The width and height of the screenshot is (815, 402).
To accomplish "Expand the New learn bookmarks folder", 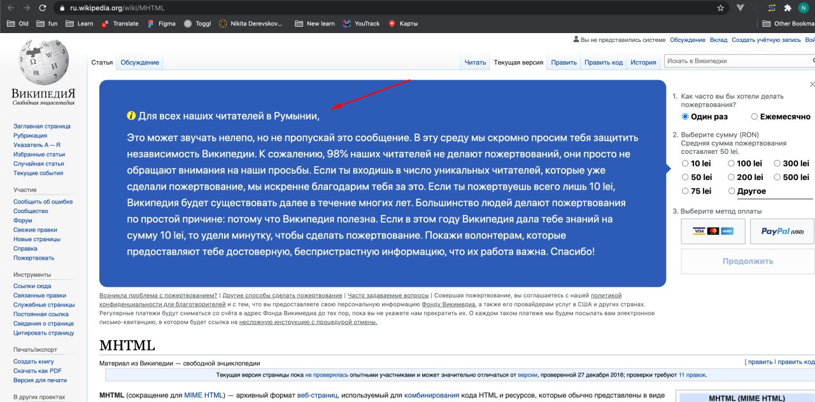I will point(315,24).
